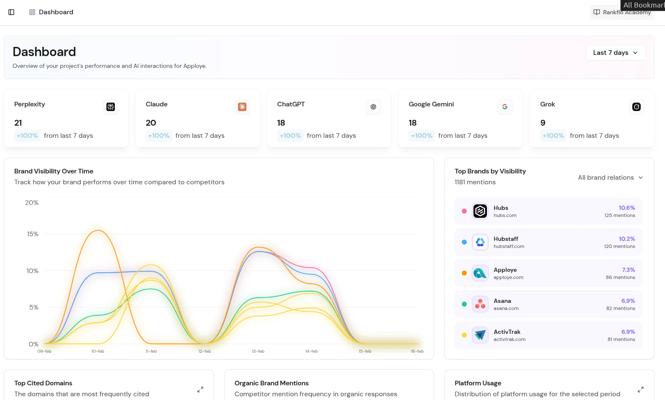
Task: Click the 120 mentions count for Hubstaff
Action: (620, 246)
